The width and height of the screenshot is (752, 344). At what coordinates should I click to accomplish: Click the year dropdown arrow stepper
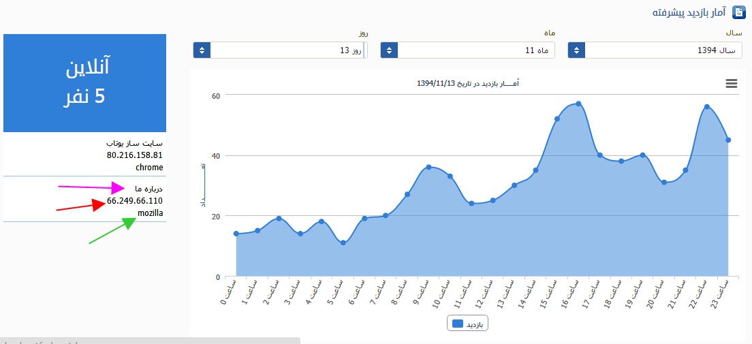[576, 50]
